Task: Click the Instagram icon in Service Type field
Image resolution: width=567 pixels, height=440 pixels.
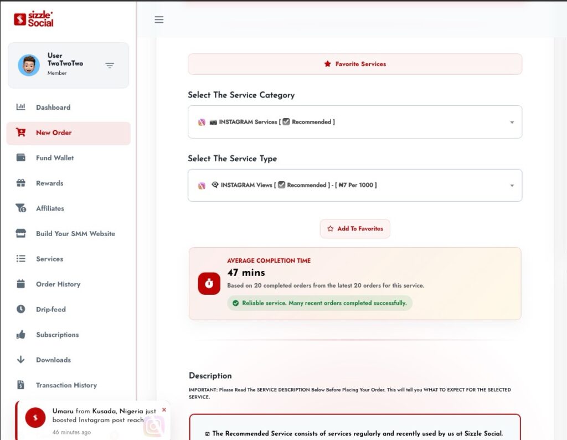Action: (202, 186)
